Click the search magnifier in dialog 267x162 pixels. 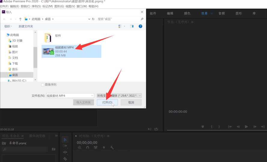pos(142,19)
